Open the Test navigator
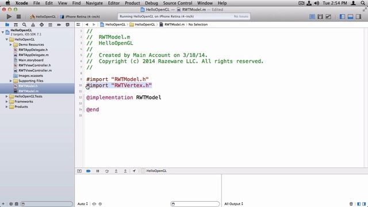 41,25
